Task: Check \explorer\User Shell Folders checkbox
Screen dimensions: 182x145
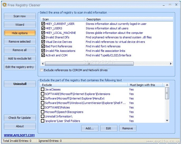Action: (x=42, y=121)
